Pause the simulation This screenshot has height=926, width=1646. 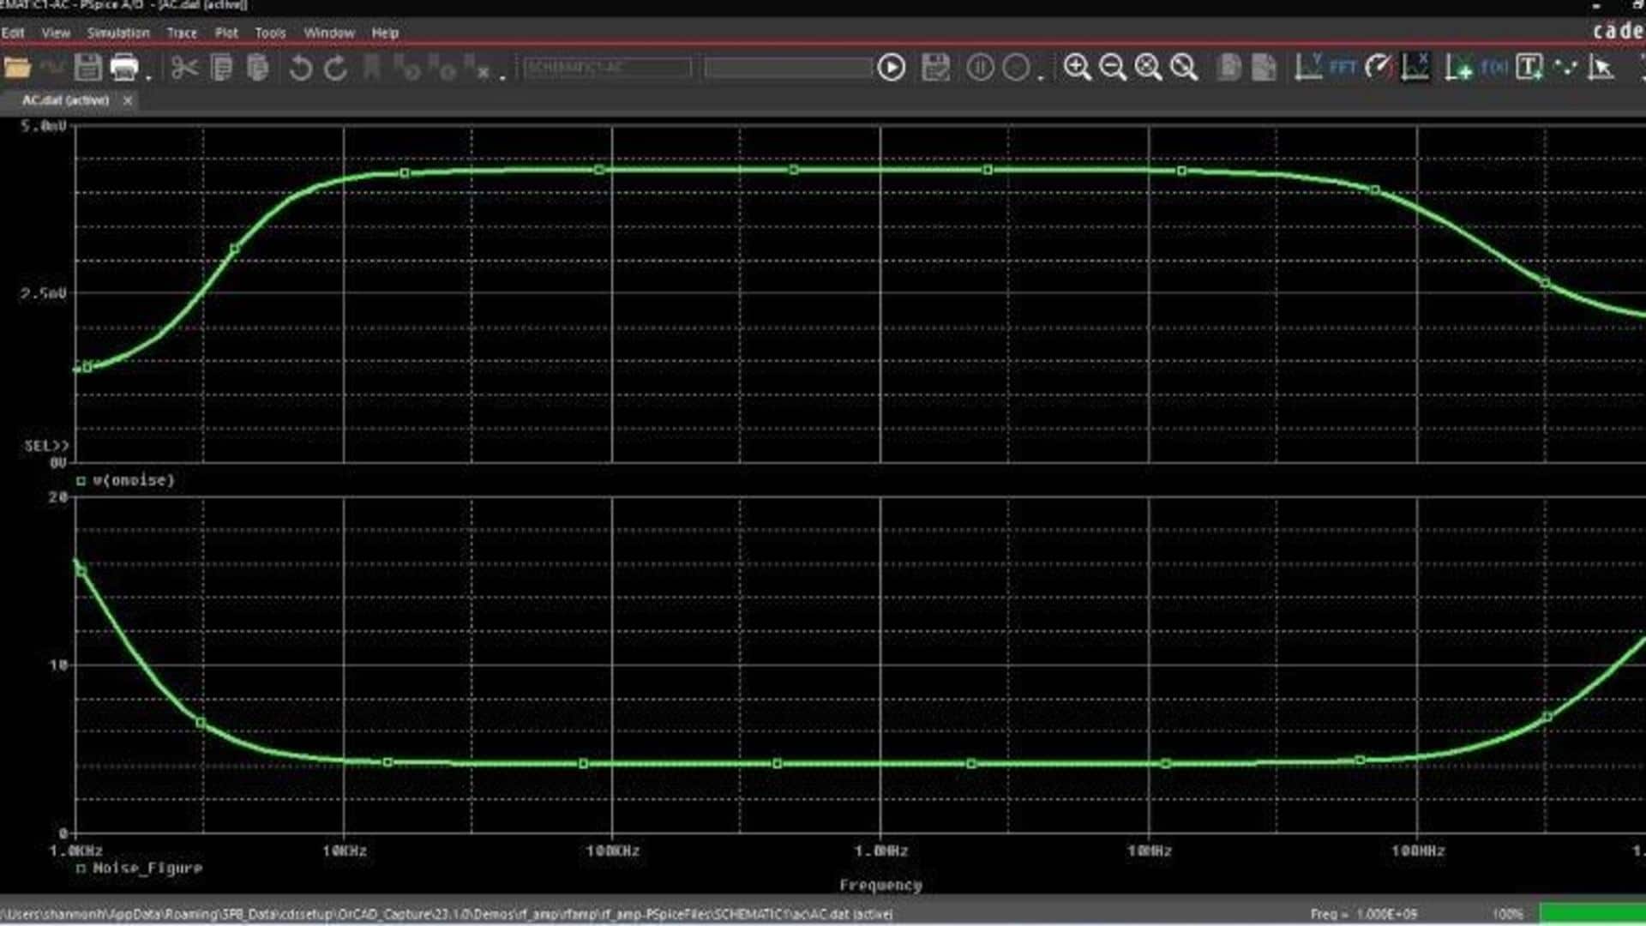pos(980,67)
